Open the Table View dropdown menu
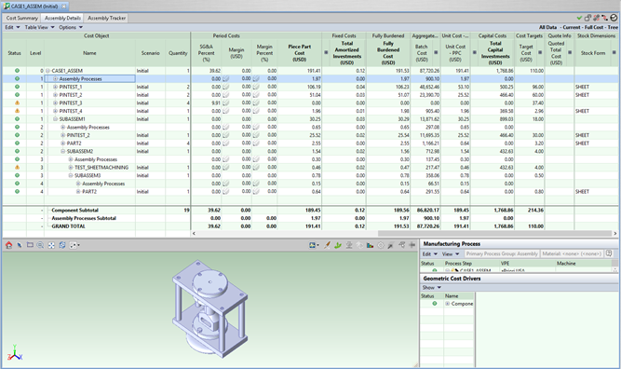The width and height of the screenshot is (621, 369). click(x=40, y=27)
